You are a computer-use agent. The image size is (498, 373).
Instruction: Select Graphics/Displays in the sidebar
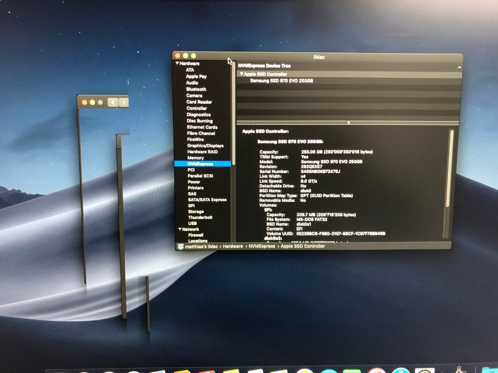[x=205, y=146]
